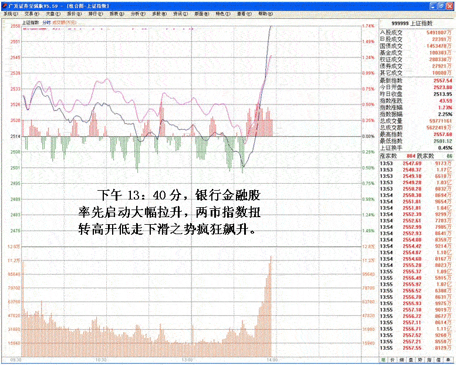Open the 交易 menu
This screenshot has width=456, height=365.
(32, 13)
